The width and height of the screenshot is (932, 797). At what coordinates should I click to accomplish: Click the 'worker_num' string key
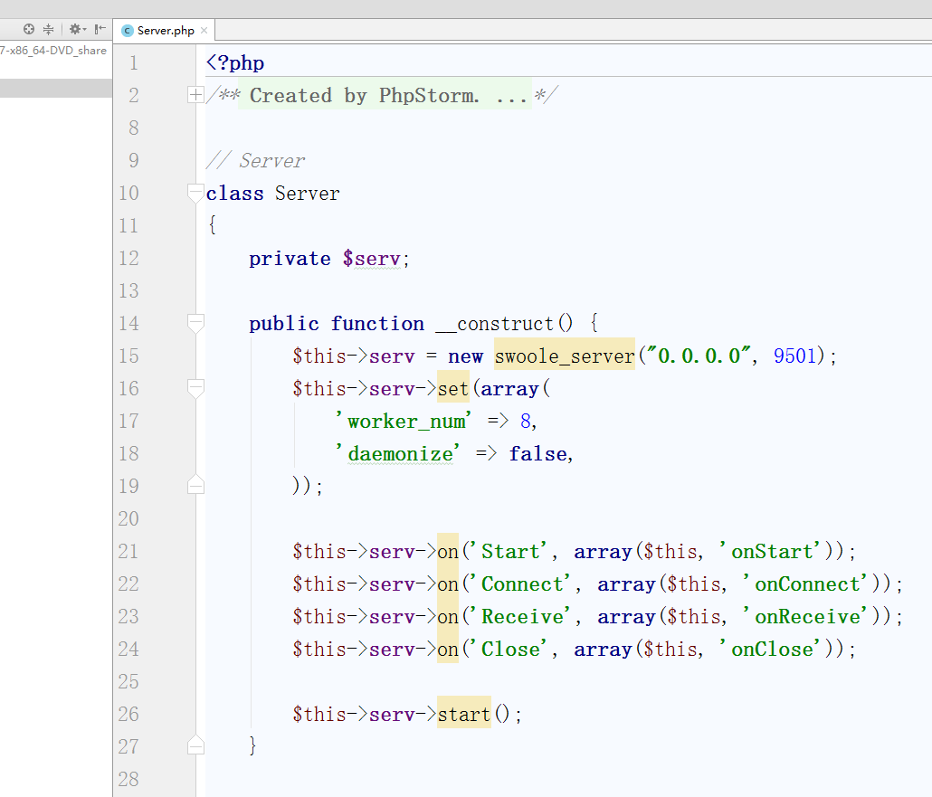402,421
